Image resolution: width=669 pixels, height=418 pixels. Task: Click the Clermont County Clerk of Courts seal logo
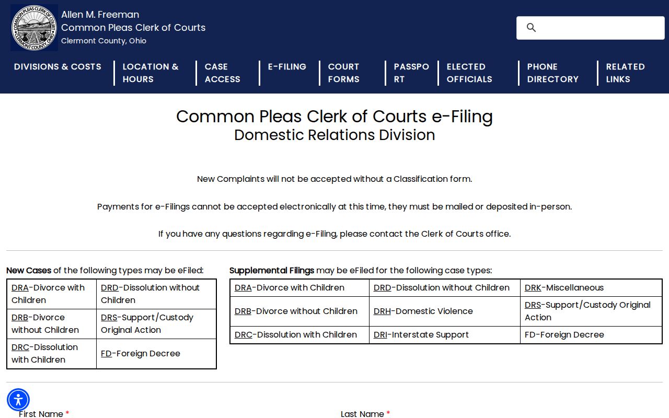click(34, 28)
